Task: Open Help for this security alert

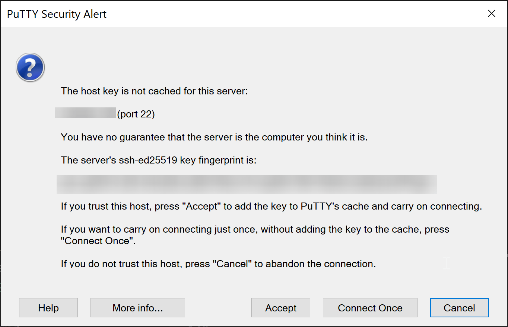Action: [48, 308]
